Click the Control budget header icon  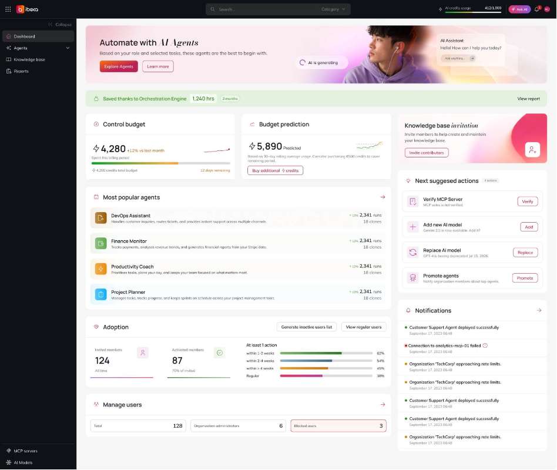click(96, 124)
